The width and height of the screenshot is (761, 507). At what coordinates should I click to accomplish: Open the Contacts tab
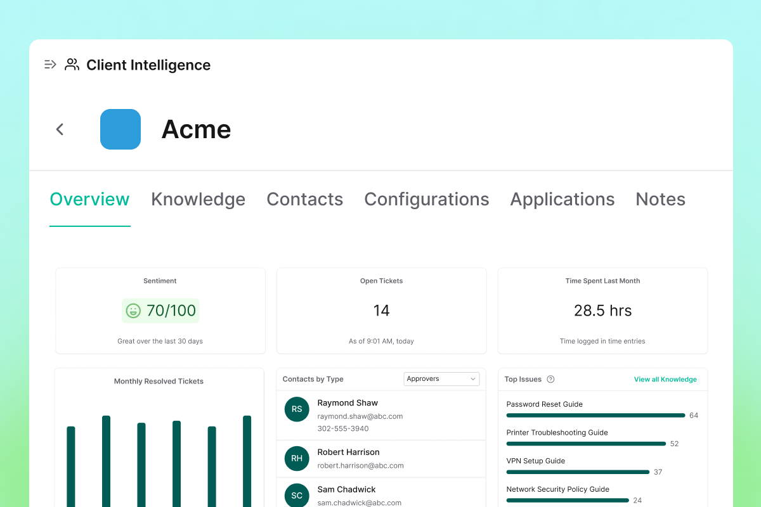[304, 199]
